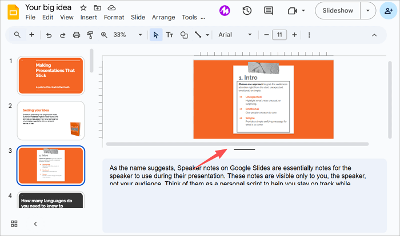Star the presentation title
Viewport: 400px width, 236px height.
tap(83, 8)
